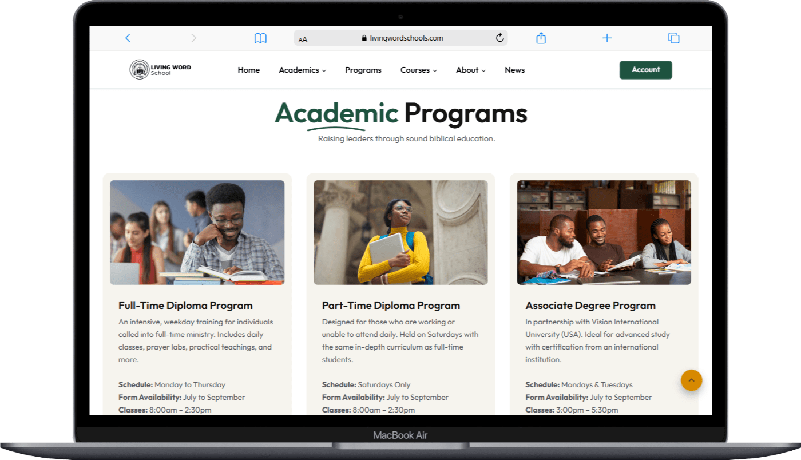Open the share sheet icon
801x460 pixels.
[x=541, y=38]
